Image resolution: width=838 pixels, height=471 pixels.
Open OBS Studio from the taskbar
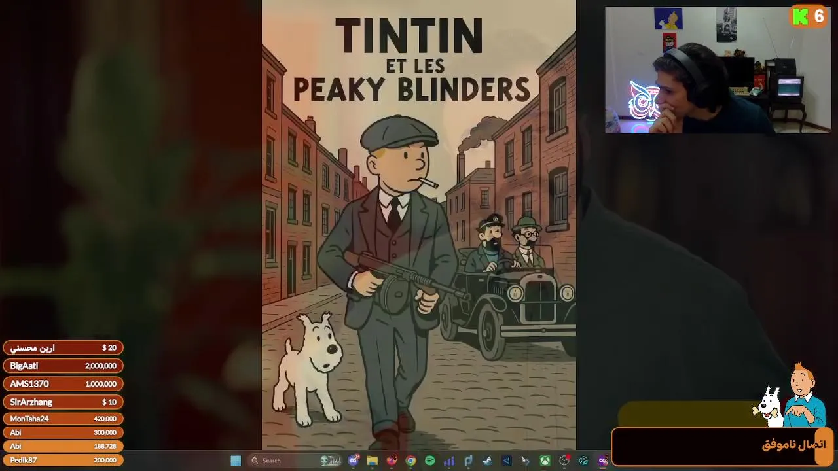click(x=564, y=461)
